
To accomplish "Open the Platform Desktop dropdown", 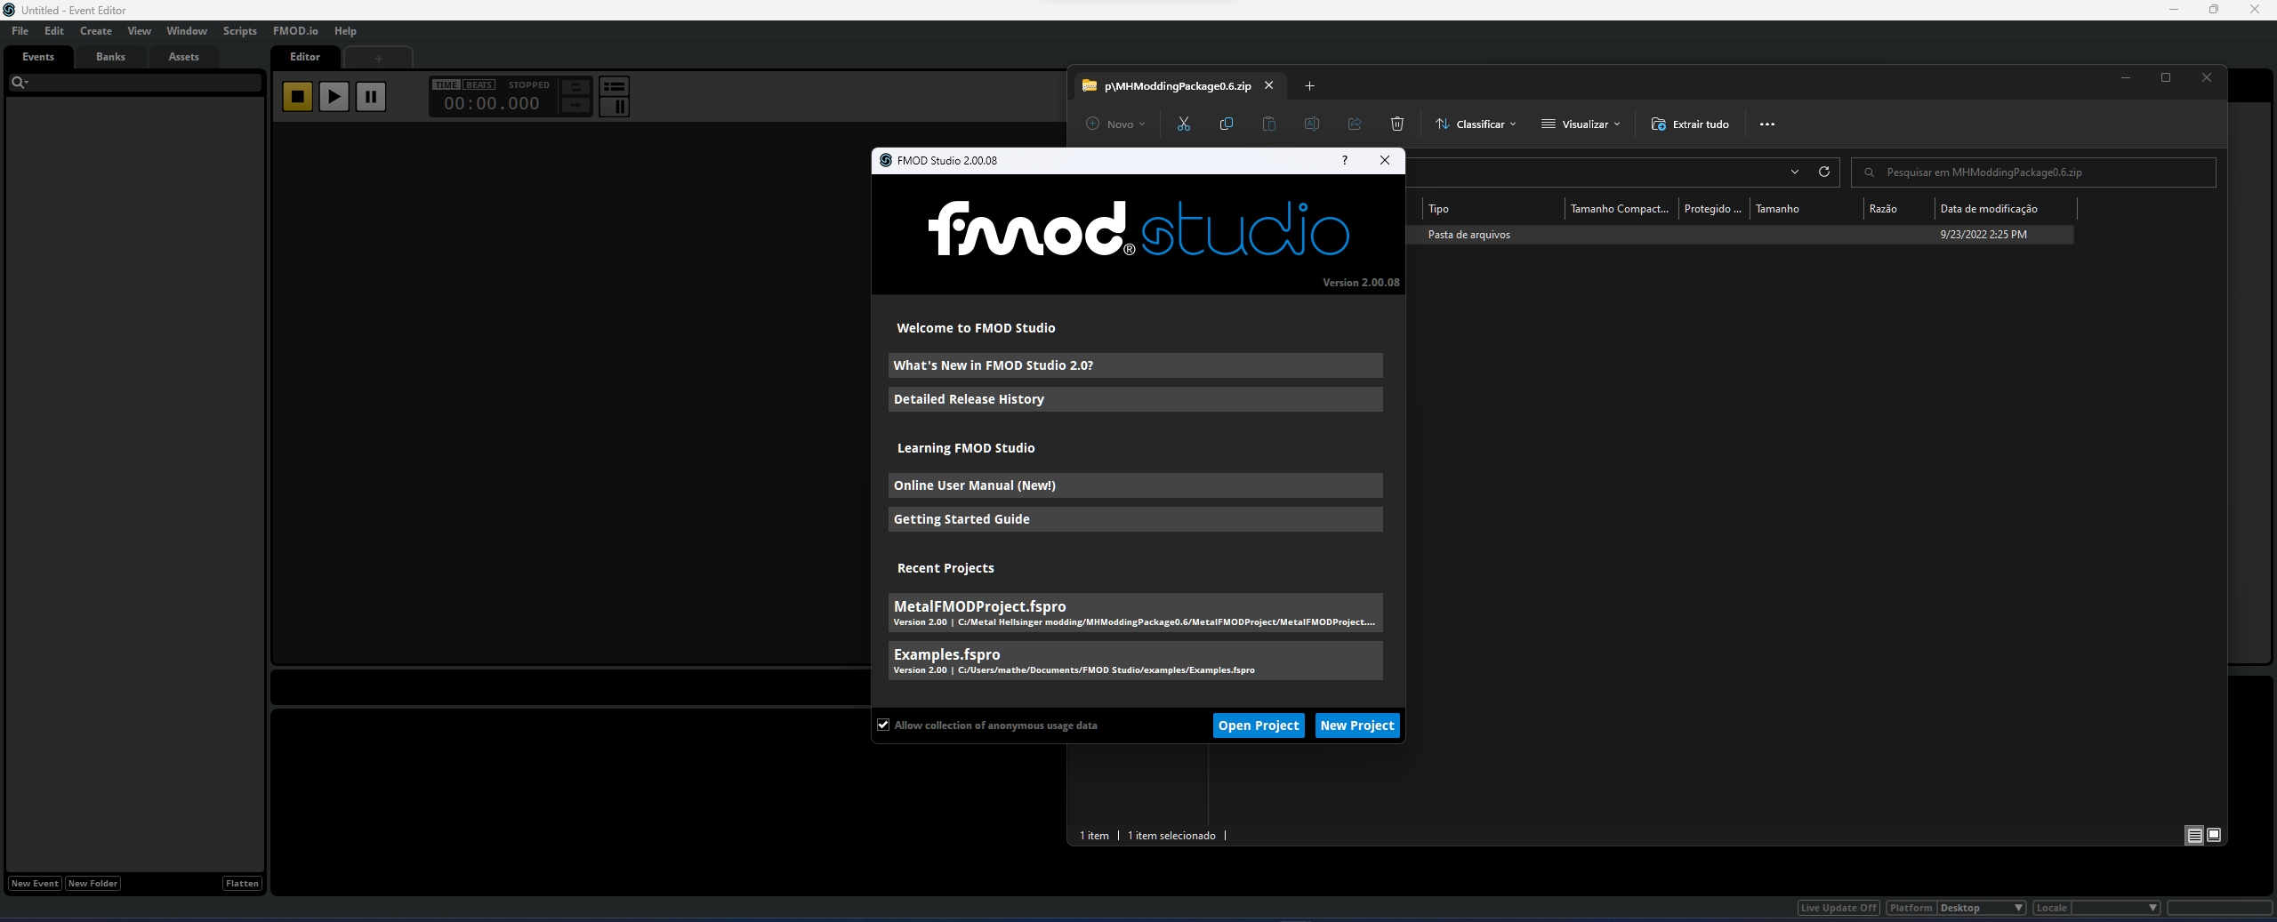I will click(x=1982, y=908).
